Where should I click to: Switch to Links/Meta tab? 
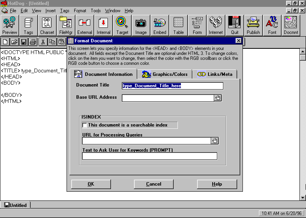point(215,74)
